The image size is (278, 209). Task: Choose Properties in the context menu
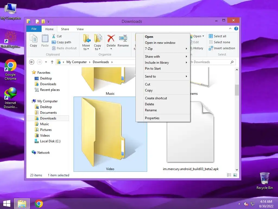tap(163, 118)
